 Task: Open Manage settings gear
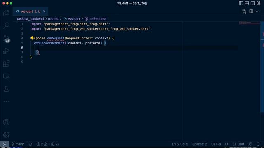[6, 135]
